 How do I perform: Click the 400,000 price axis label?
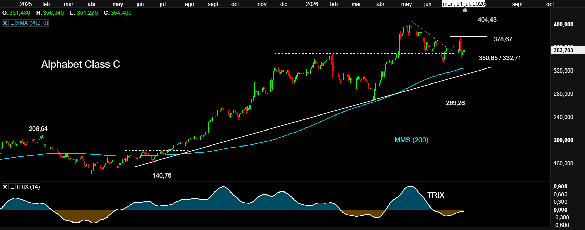point(563,24)
